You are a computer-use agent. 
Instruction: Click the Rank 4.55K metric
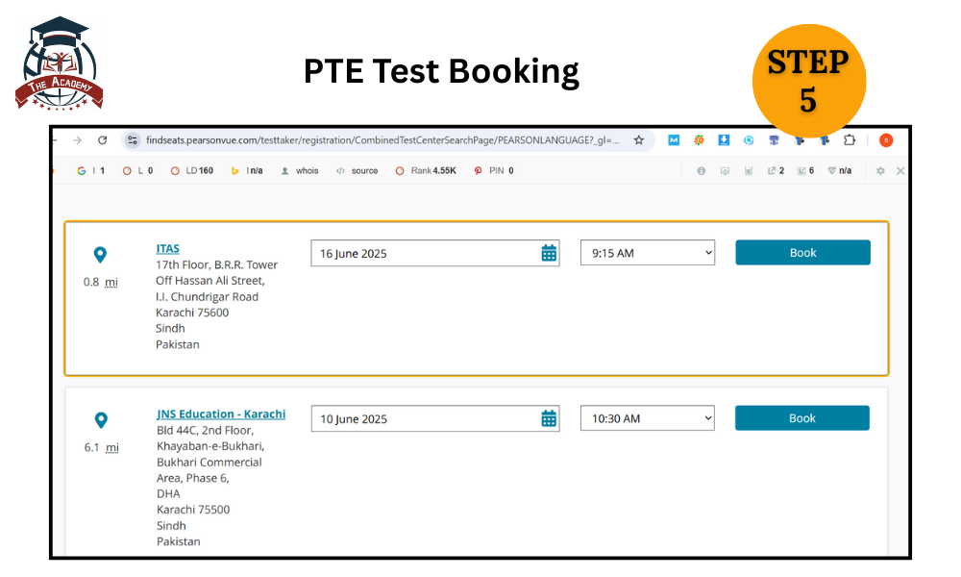click(x=426, y=171)
